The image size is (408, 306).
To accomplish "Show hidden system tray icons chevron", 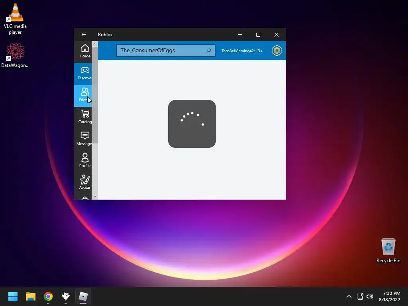I will click(349, 296).
